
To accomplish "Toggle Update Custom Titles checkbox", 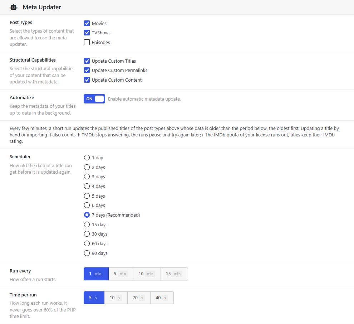I will [x=87, y=61].
